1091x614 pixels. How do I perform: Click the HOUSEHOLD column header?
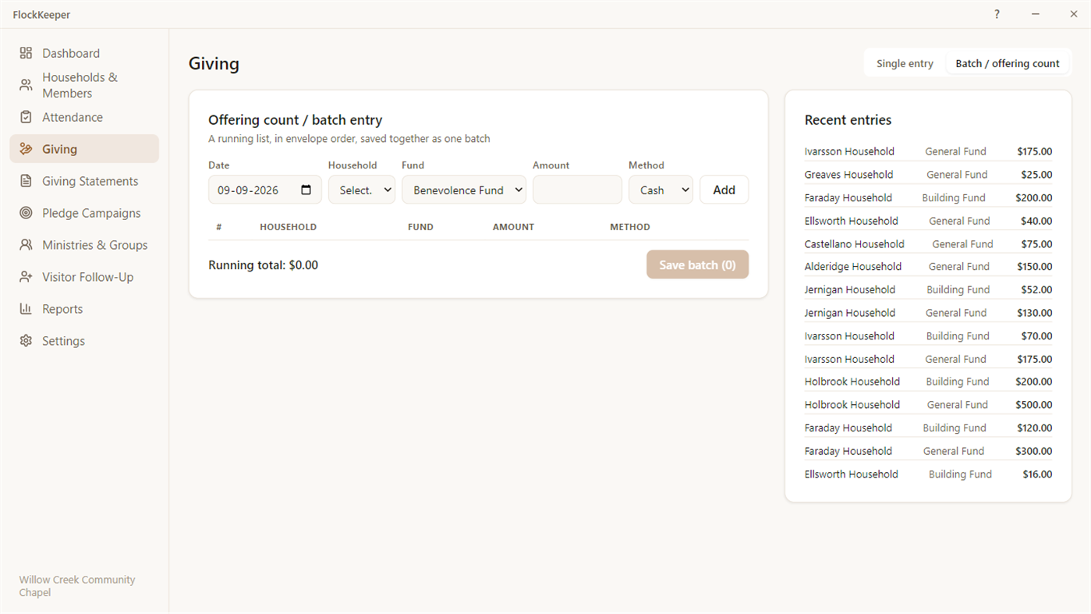tap(288, 227)
